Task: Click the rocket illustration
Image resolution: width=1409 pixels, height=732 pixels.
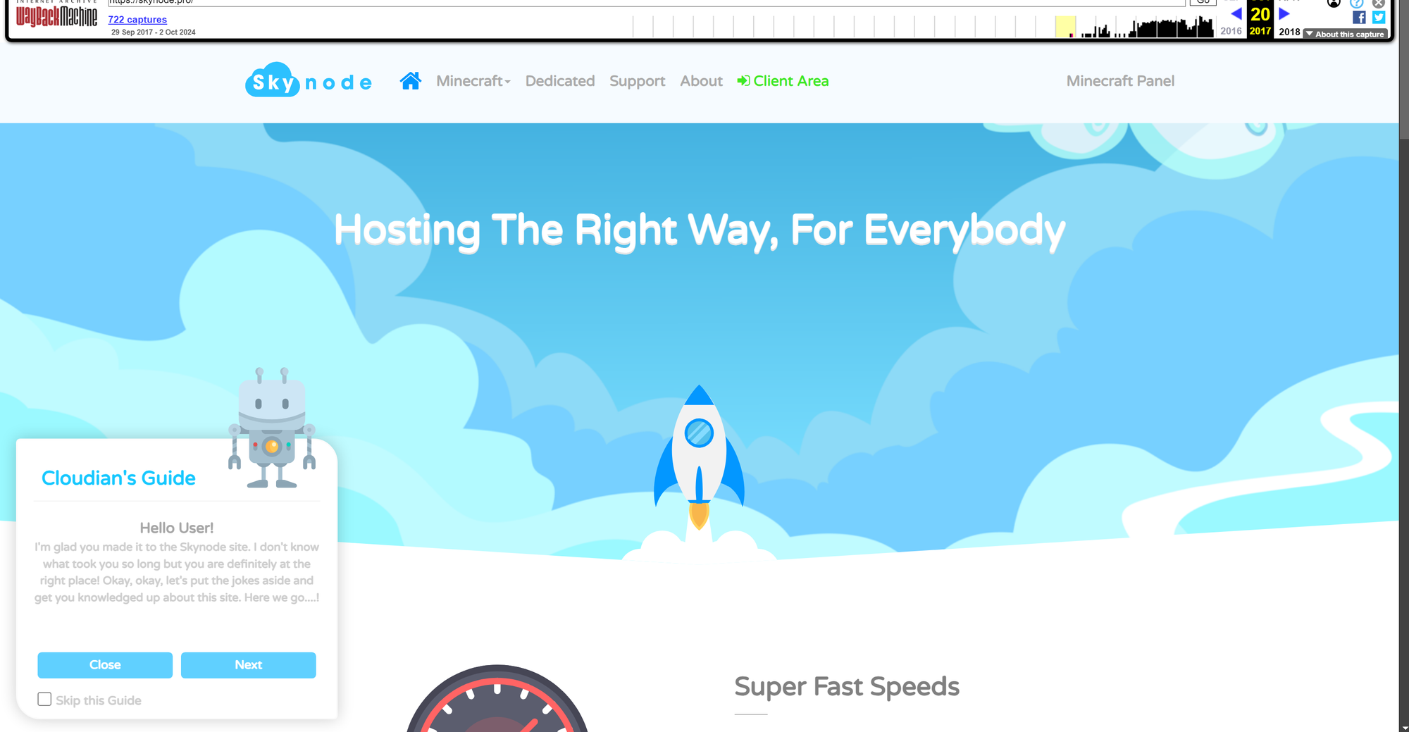Action: coord(699,458)
